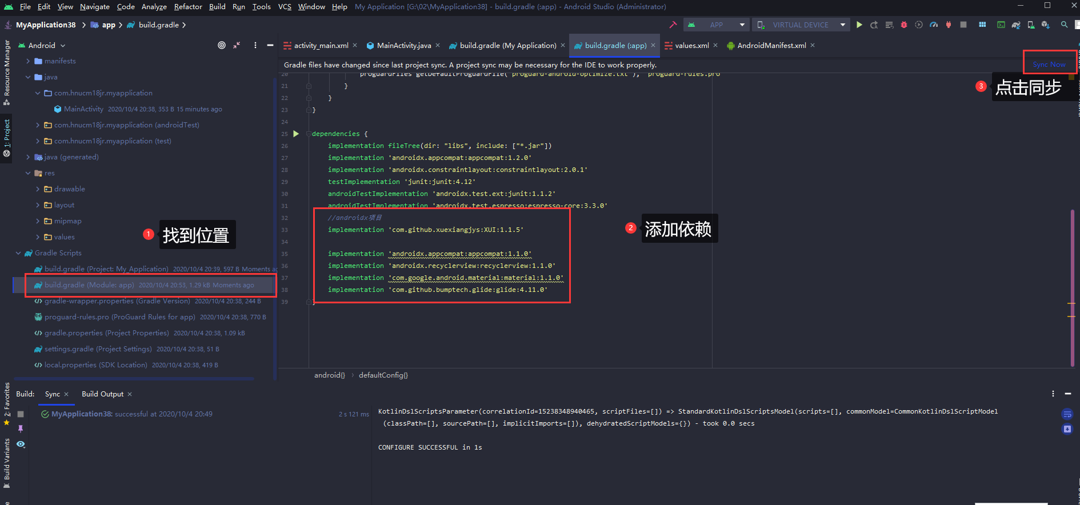Click Build panel three-dots options icon
Image resolution: width=1080 pixels, height=505 pixels.
coord(1053,394)
